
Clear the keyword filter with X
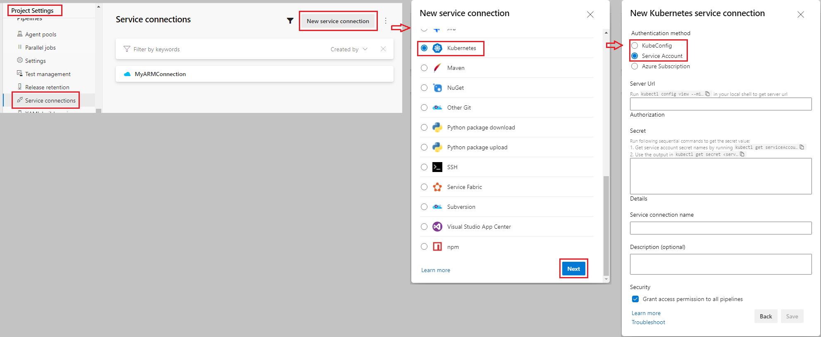(x=383, y=49)
